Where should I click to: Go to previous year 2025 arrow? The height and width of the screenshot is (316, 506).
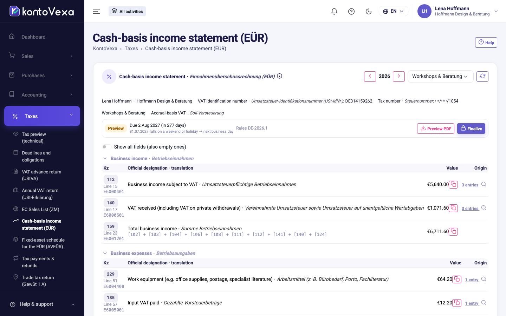point(370,76)
